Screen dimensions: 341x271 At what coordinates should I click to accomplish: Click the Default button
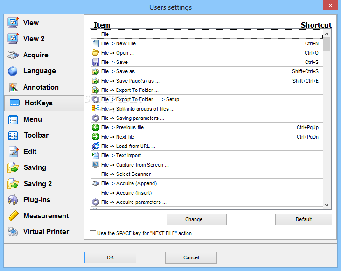click(x=304, y=219)
